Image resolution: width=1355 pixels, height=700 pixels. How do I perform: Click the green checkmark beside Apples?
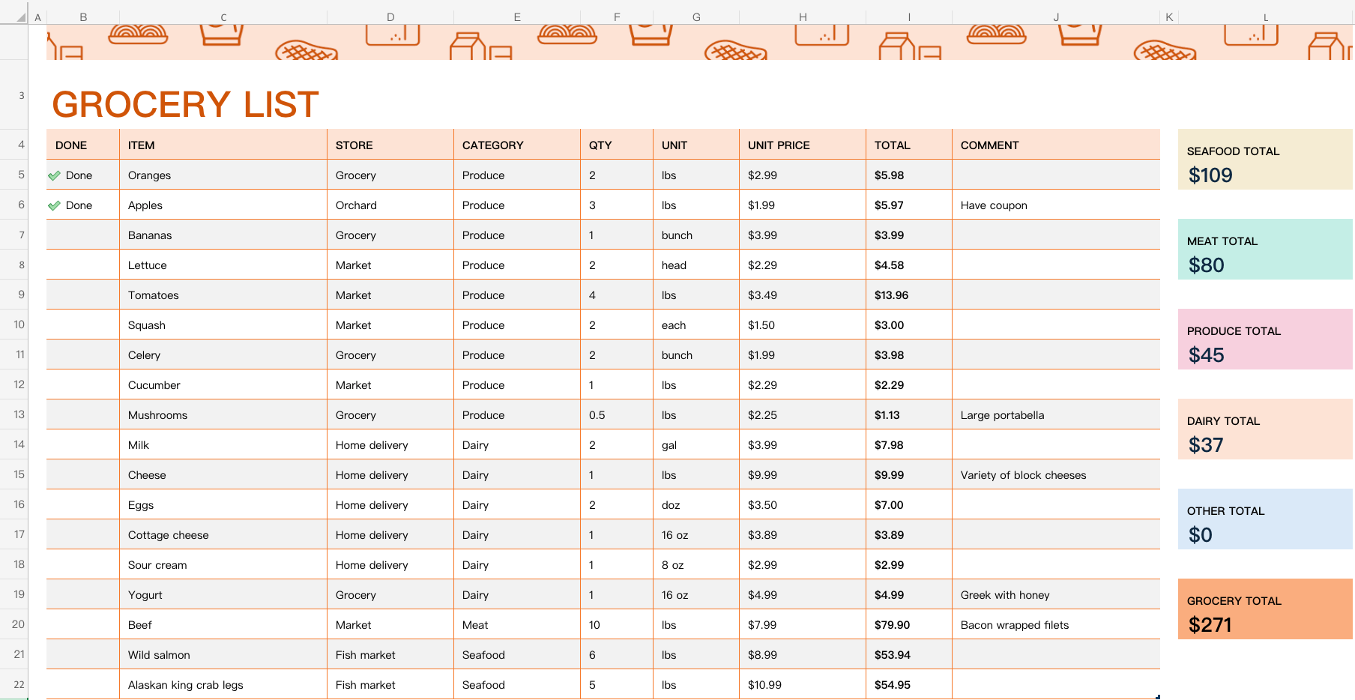pos(54,205)
